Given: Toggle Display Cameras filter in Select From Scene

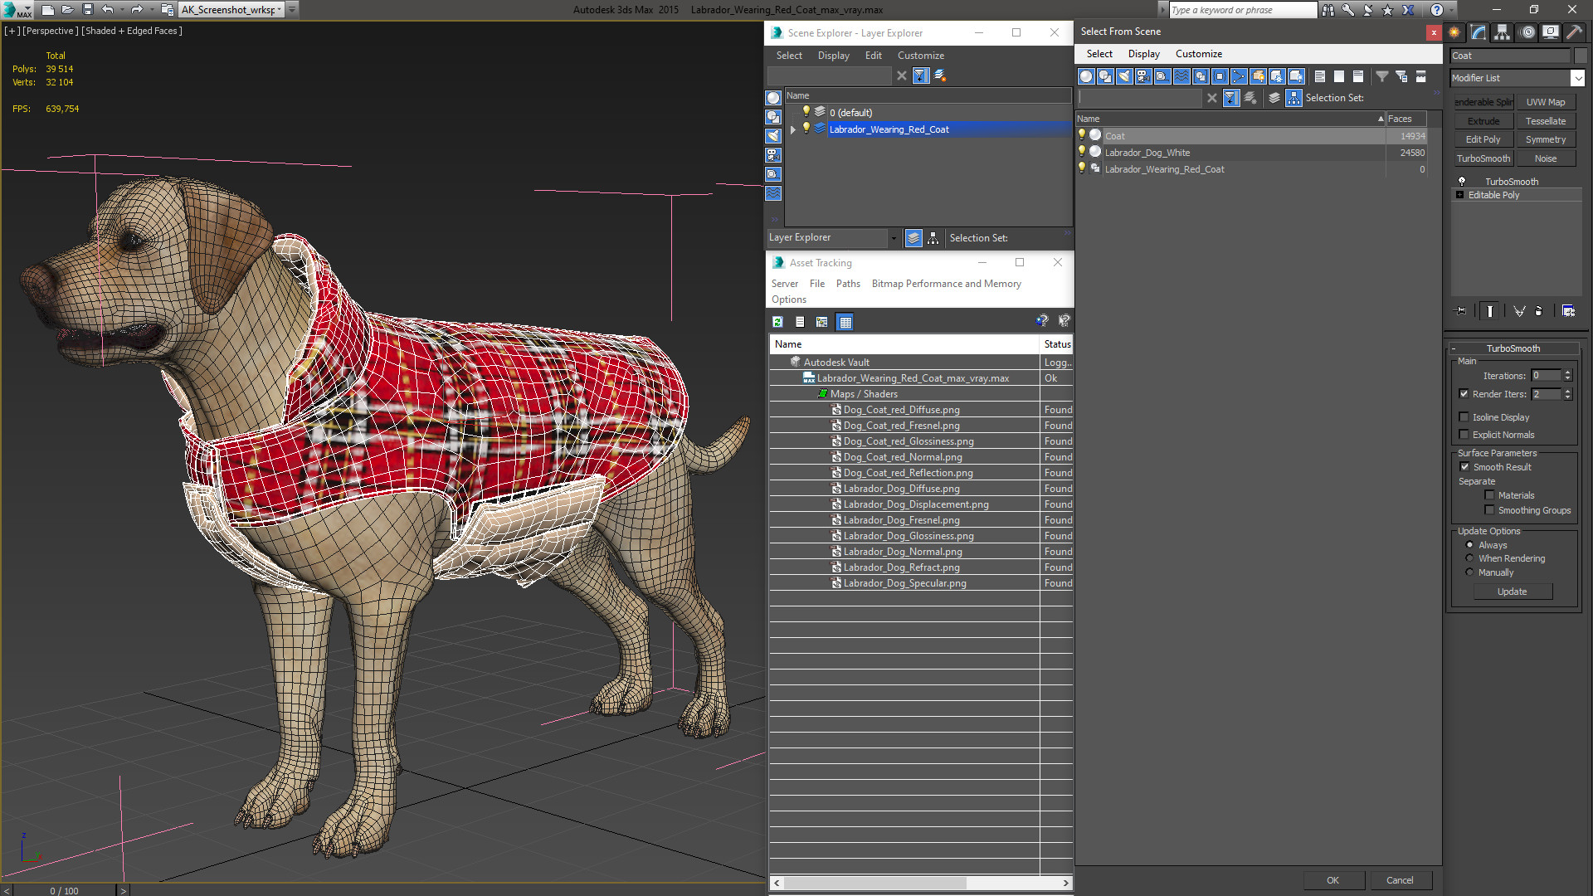Looking at the screenshot, I should (x=1143, y=76).
